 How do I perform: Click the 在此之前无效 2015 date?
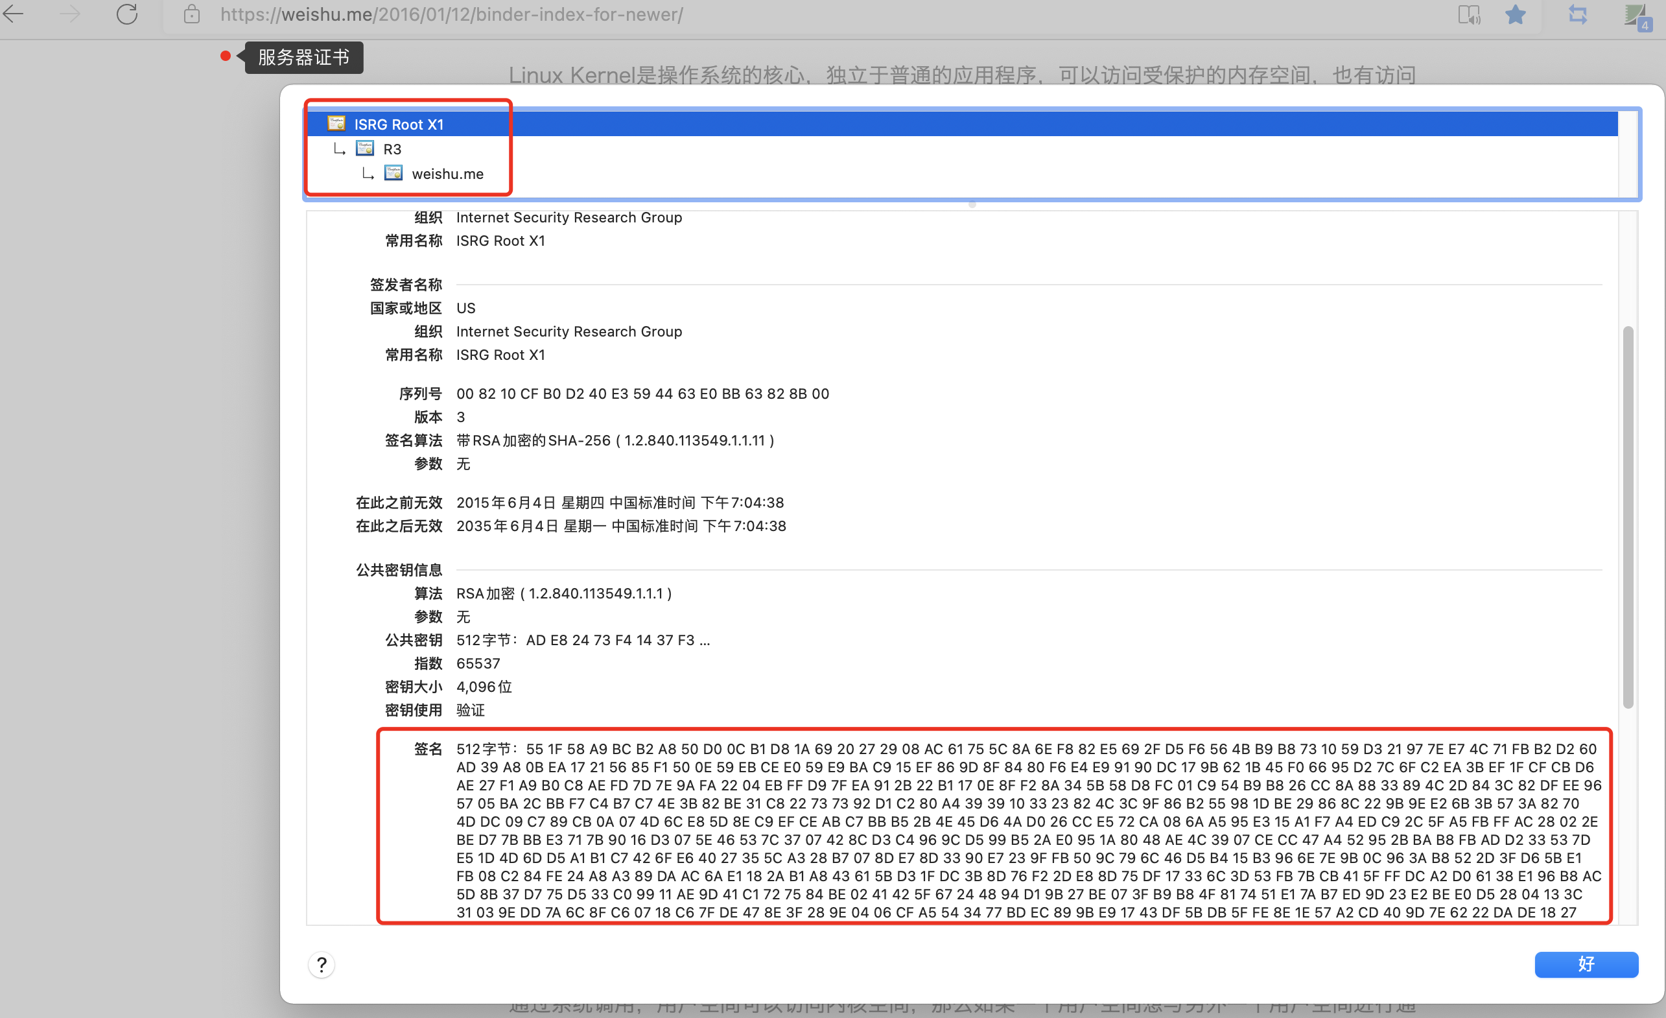620,503
